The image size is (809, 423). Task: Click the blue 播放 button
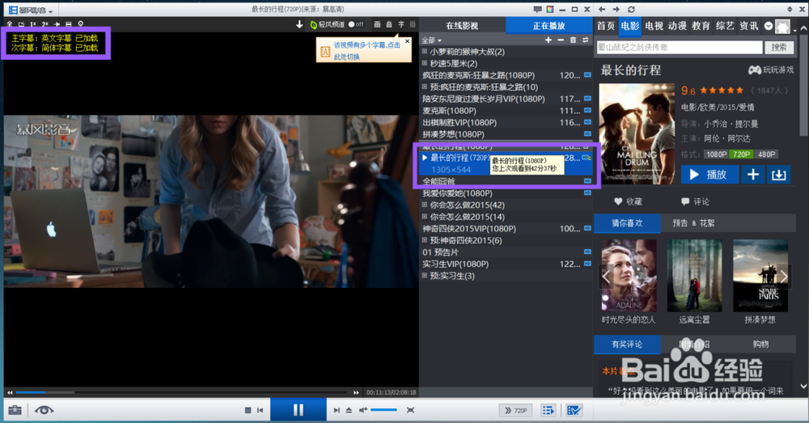710,175
